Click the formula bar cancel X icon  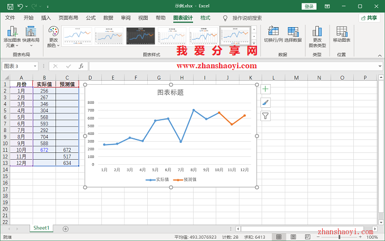tap(55, 66)
